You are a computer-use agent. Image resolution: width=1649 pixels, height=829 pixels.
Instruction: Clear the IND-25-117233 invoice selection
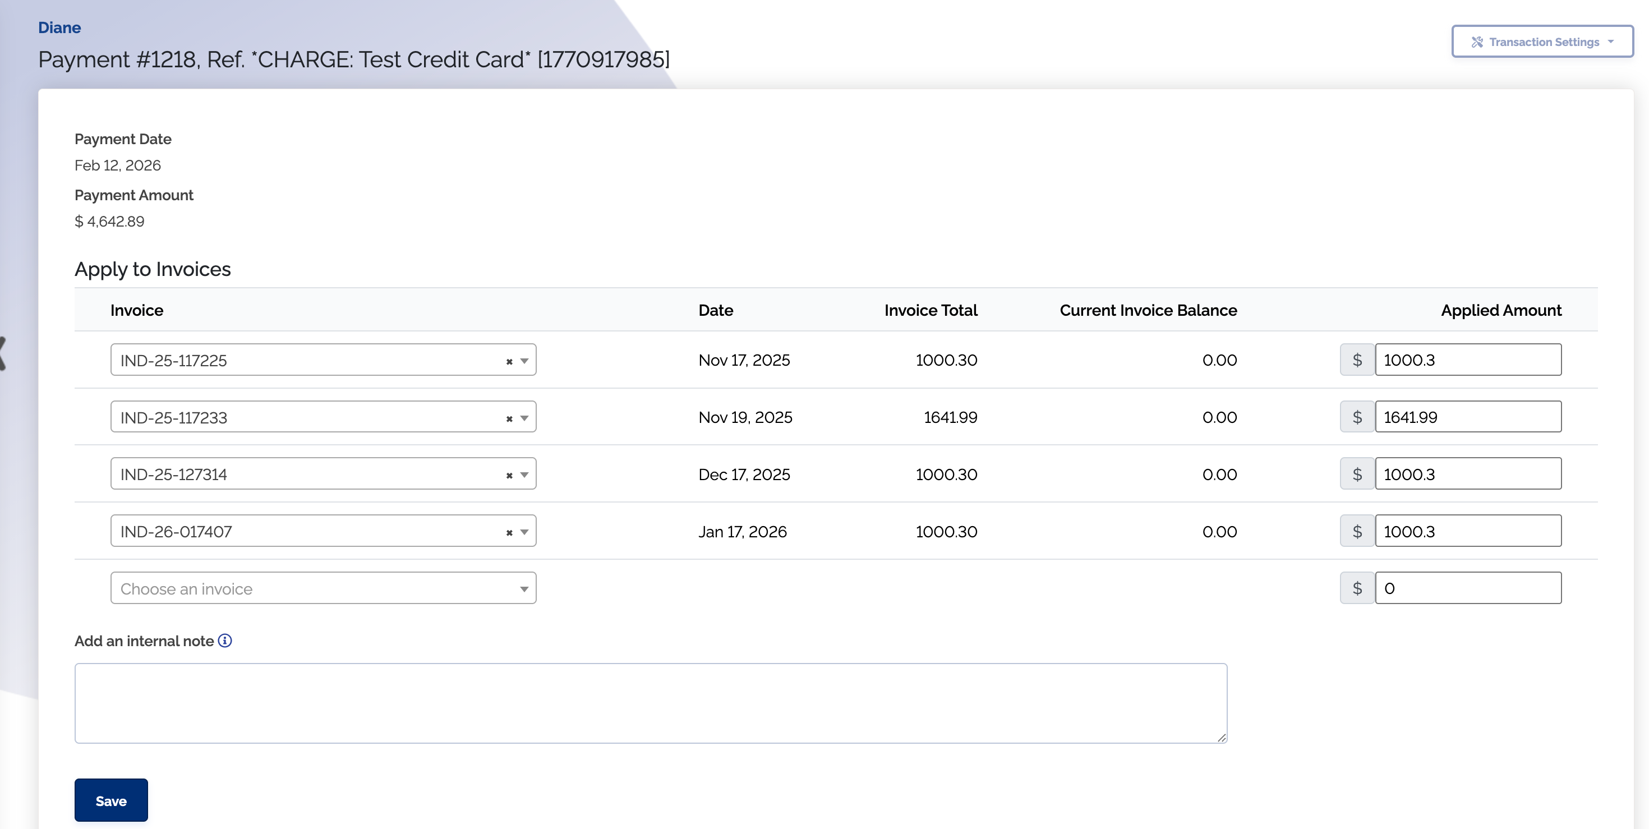tap(509, 418)
